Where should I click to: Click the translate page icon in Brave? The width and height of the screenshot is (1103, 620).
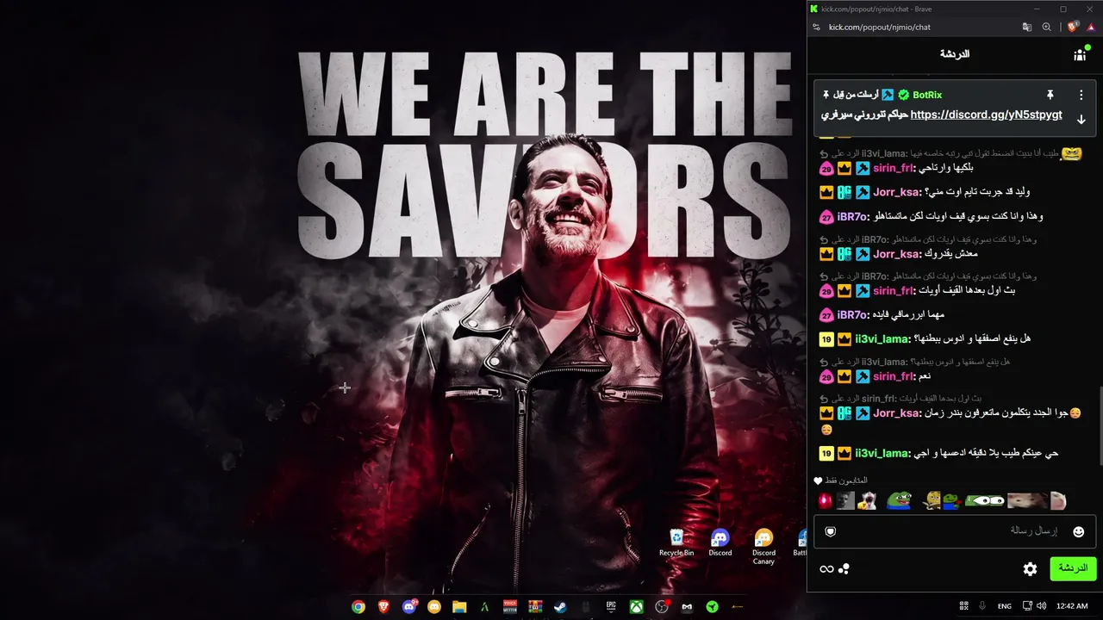[1027, 27]
